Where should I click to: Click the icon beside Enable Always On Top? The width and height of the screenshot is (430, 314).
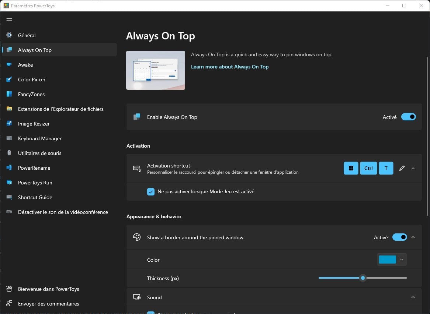(x=136, y=117)
